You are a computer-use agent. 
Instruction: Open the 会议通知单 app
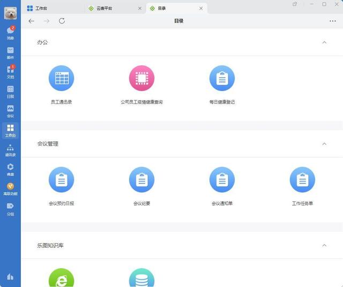click(222, 179)
